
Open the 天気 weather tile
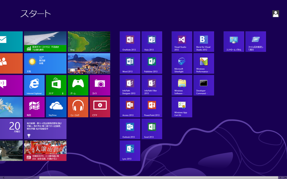45,64
